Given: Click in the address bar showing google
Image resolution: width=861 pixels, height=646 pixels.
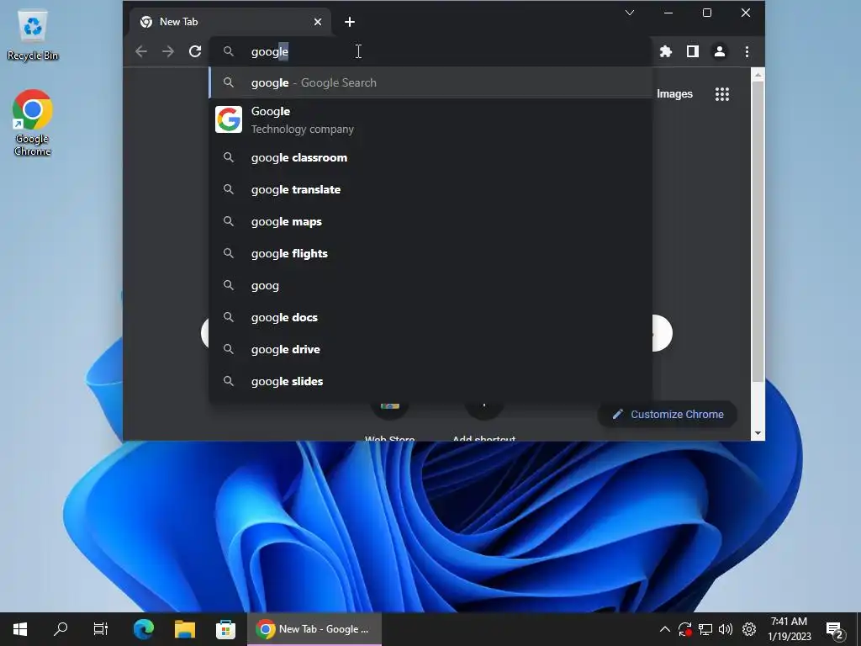Looking at the screenshot, I should click(431, 51).
